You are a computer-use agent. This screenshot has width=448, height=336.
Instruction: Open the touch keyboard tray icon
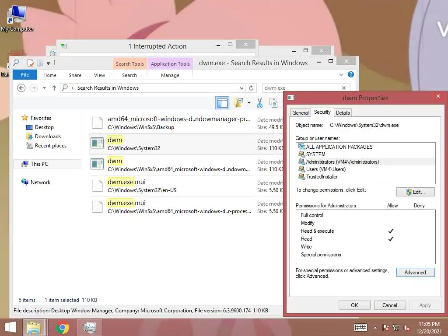(360, 327)
